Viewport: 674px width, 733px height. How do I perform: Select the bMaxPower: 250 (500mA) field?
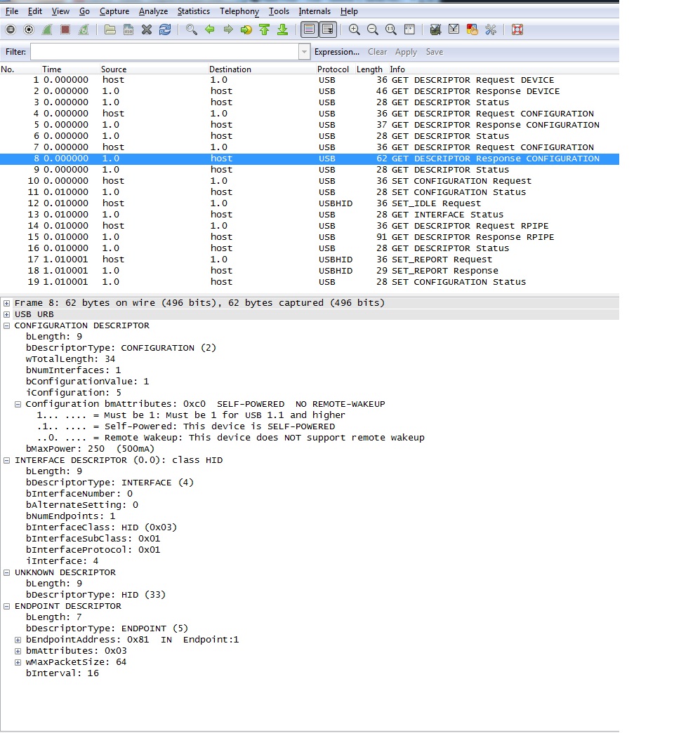click(90, 449)
